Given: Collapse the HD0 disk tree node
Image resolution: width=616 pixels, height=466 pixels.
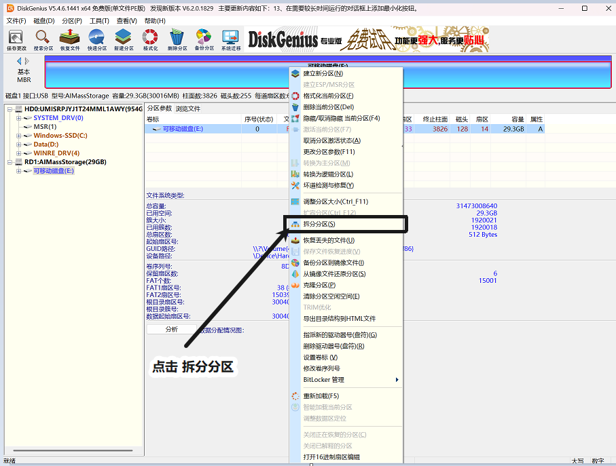Looking at the screenshot, I should click(10, 109).
